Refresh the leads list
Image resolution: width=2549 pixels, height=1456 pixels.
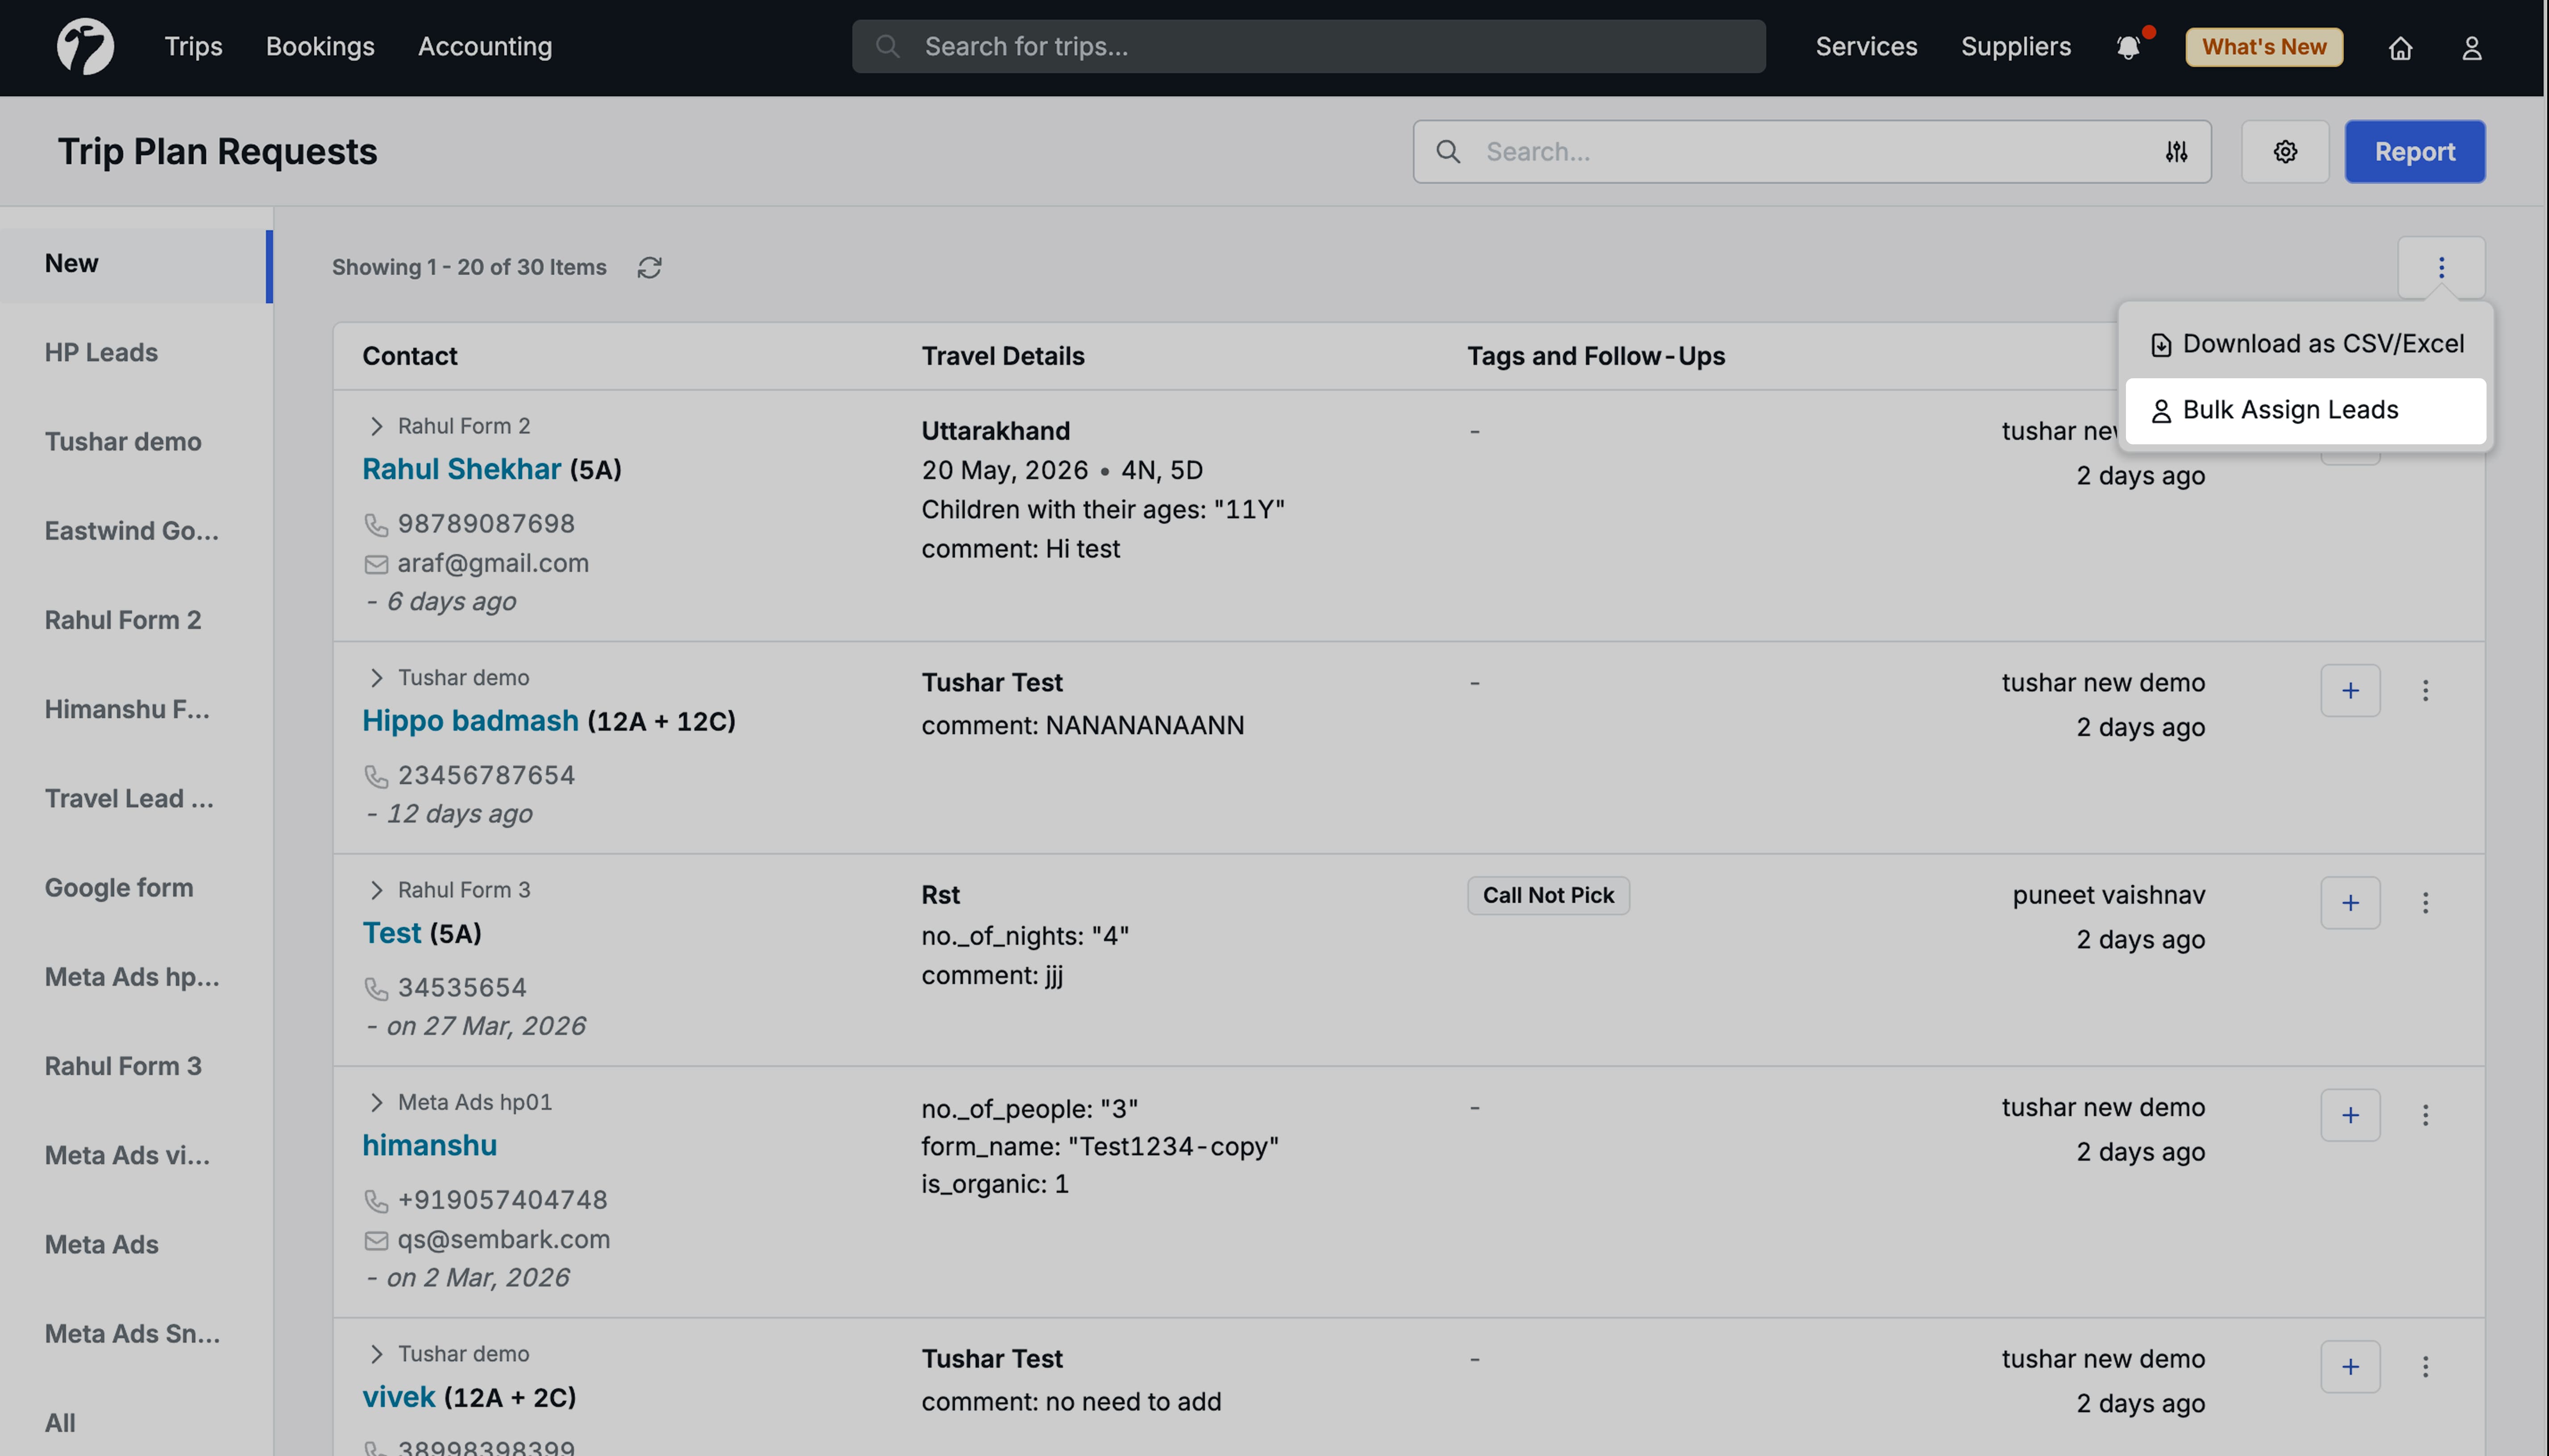click(649, 267)
